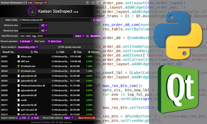Image resolution: width=207 pixels, height=124 pixels.
Task: Sort by the Path column header
Action: (x=60, y=52)
